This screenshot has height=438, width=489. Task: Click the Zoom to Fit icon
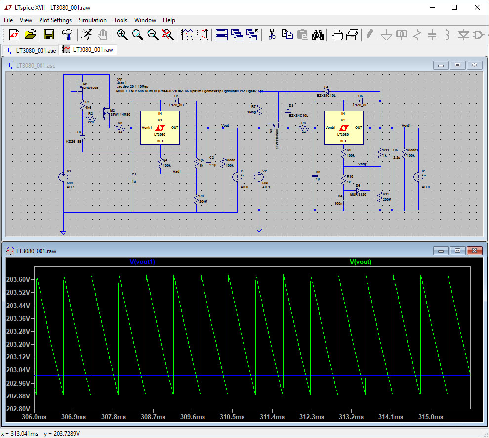pyautogui.click(x=168, y=34)
